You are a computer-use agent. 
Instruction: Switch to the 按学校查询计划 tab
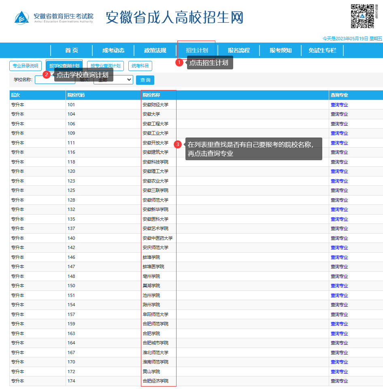pyautogui.click(x=64, y=66)
